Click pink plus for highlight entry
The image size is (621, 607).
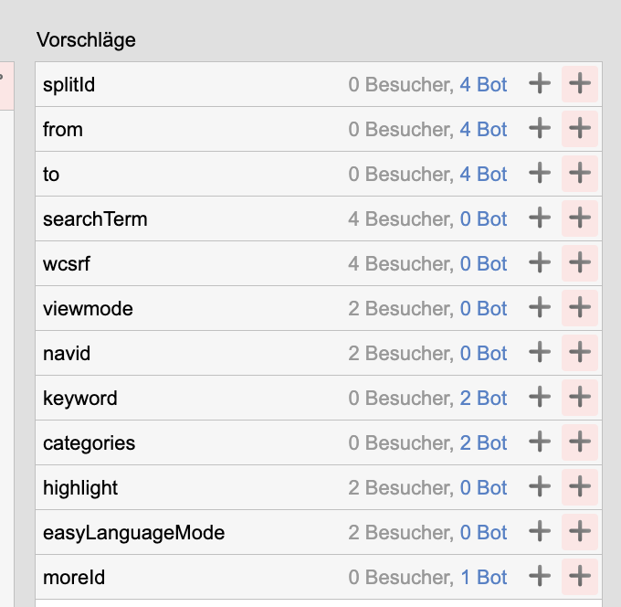pos(580,487)
